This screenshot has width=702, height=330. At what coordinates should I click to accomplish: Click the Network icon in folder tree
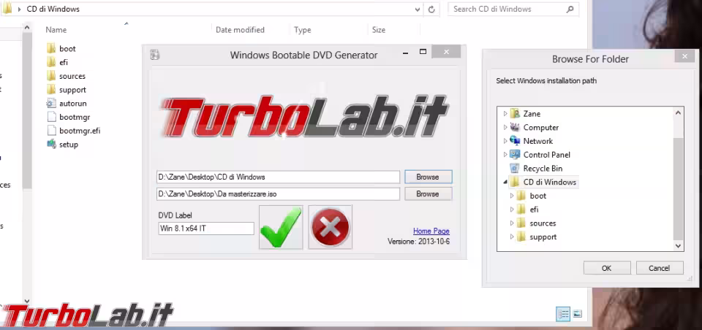point(516,141)
